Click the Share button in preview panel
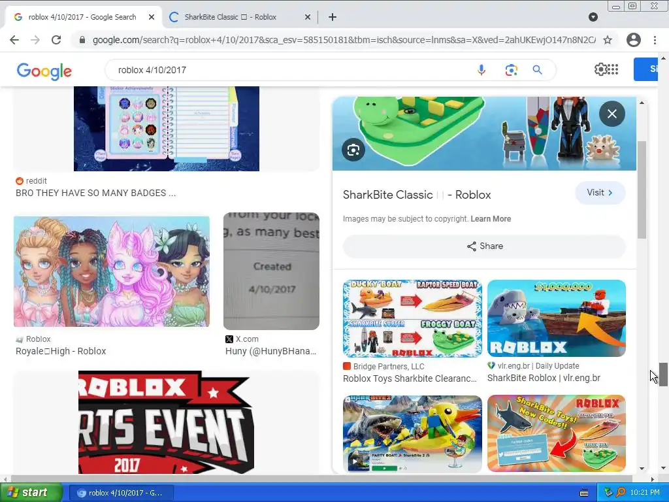 tap(484, 246)
